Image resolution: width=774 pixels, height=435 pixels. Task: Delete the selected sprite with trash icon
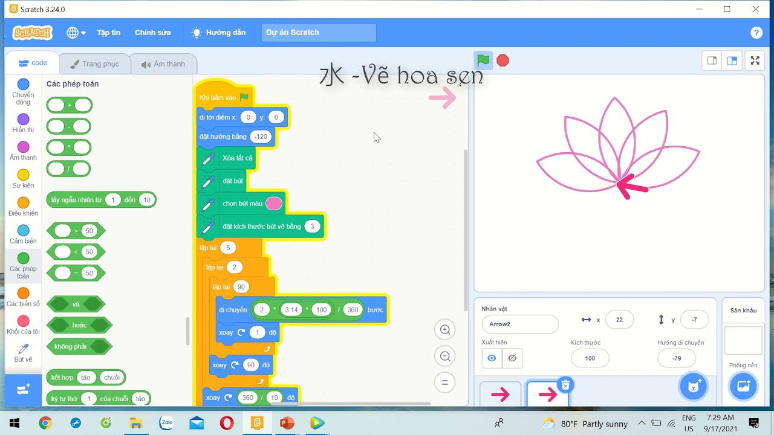click(565, 385)
